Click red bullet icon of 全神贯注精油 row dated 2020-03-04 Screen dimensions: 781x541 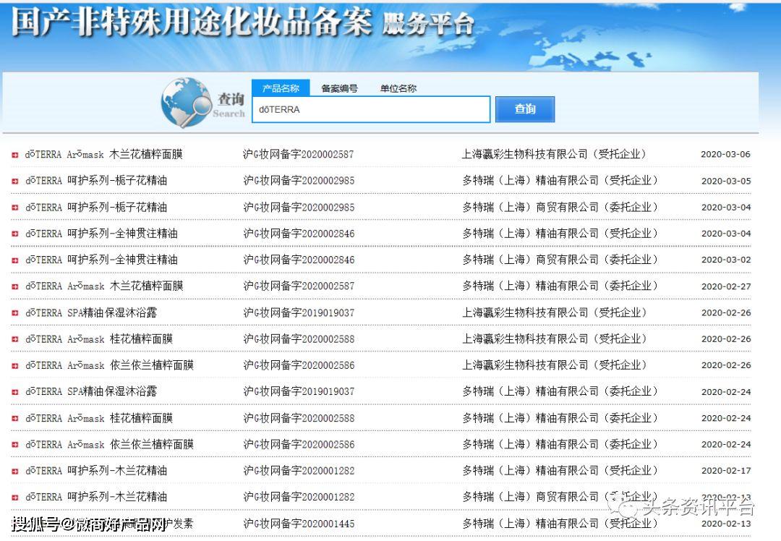click(15, 234)
